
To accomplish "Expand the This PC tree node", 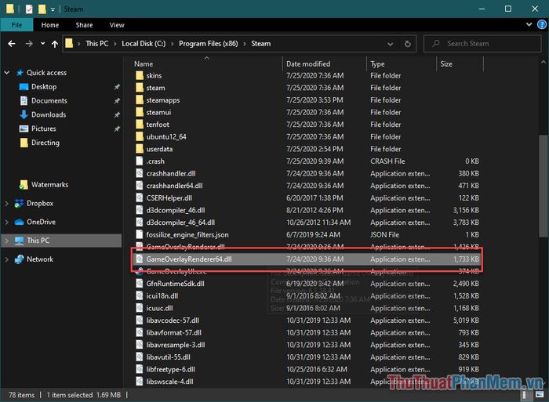I will [x=6, y=241].
